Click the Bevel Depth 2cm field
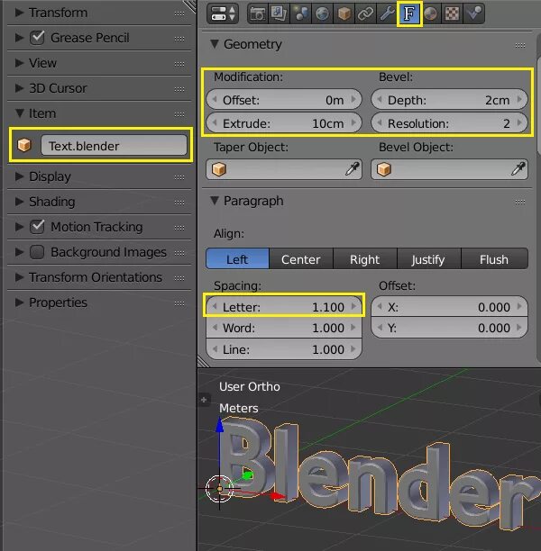This screenshot has width=541, height=551. click(x=450, y=100)
